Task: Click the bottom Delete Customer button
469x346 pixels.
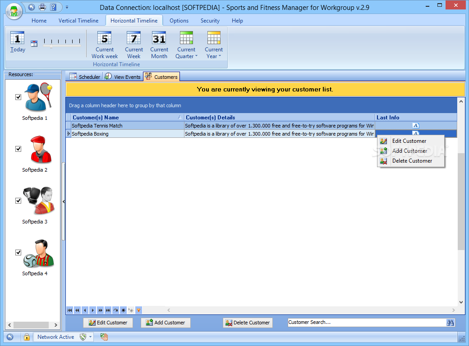Action: pos(248,323)
